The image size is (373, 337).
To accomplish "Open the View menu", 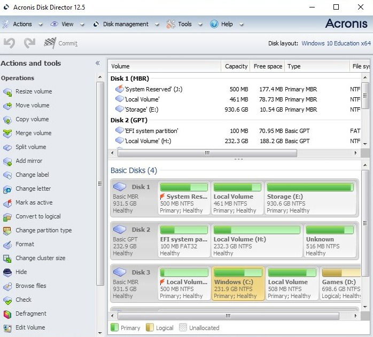I will click(x=67, y=24).
